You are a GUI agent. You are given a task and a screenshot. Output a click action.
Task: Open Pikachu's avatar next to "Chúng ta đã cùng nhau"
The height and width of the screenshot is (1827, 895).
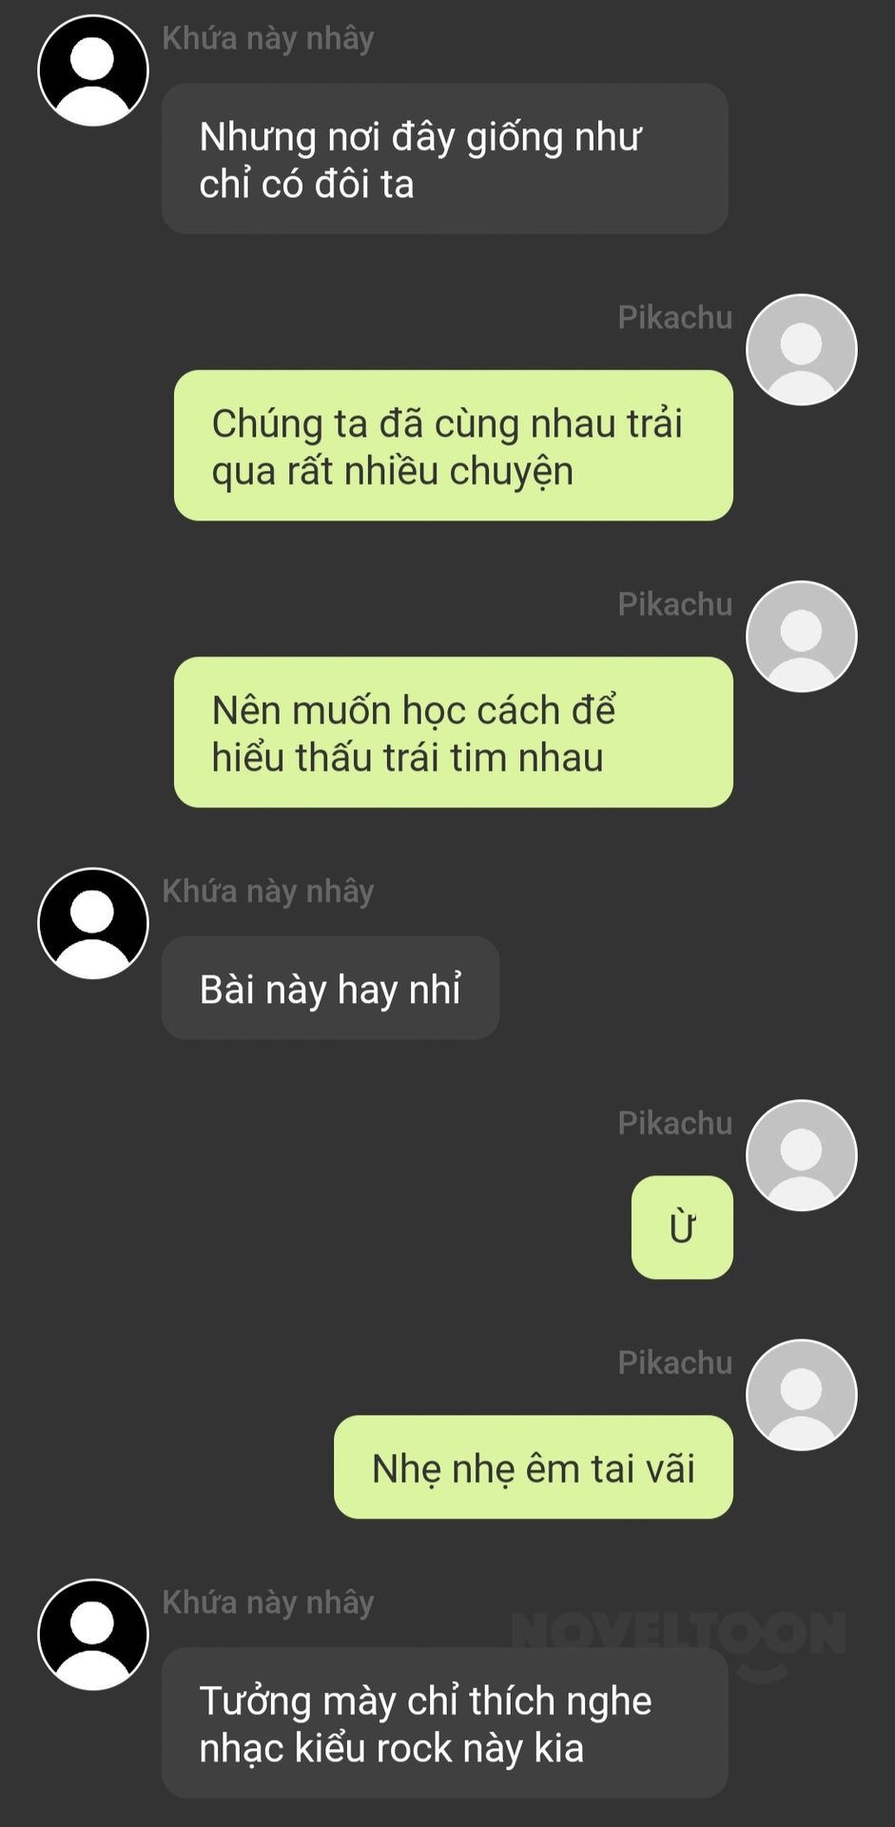pos(801,350)
